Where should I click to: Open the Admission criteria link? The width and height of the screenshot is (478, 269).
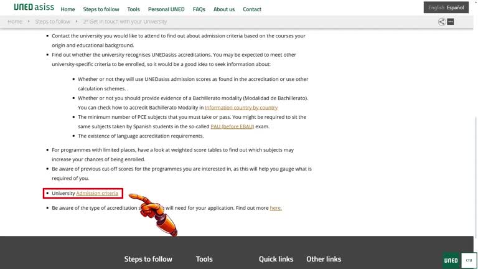97,194
